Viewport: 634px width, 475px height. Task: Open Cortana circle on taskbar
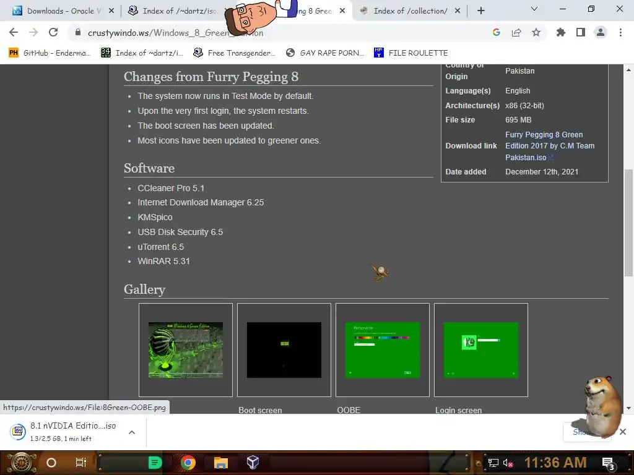[51, 463]
